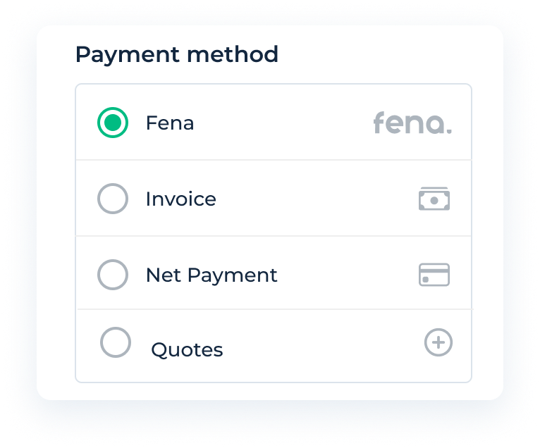The image size is (540, 448).
Task: Click the Fena logo icon
Action: pos(412,123)
